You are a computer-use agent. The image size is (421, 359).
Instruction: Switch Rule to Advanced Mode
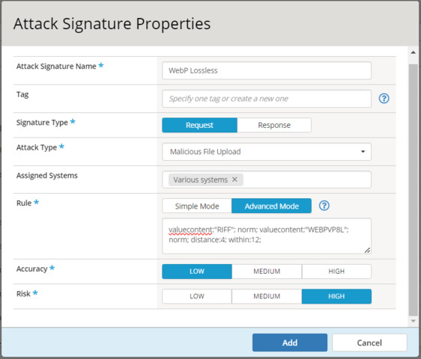[x=271, y=206]
